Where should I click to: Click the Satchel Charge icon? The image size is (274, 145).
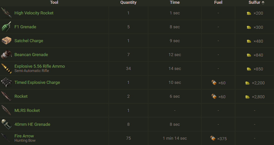point(6,41)
